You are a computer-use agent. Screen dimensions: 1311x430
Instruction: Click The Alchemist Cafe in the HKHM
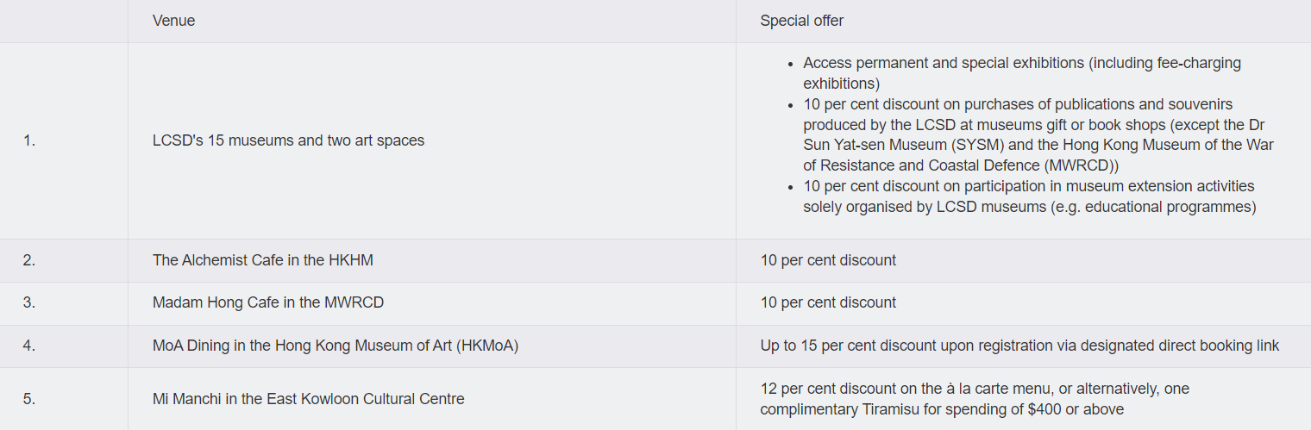[262, 260]
